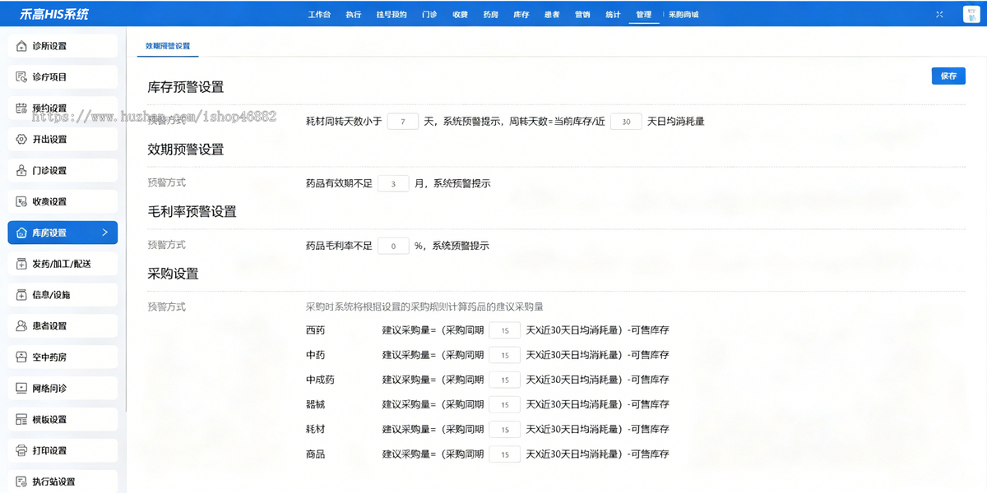Screen dimensions: 987x493
Task: Click the icon for 收费设置
Action: click(21, 202)
